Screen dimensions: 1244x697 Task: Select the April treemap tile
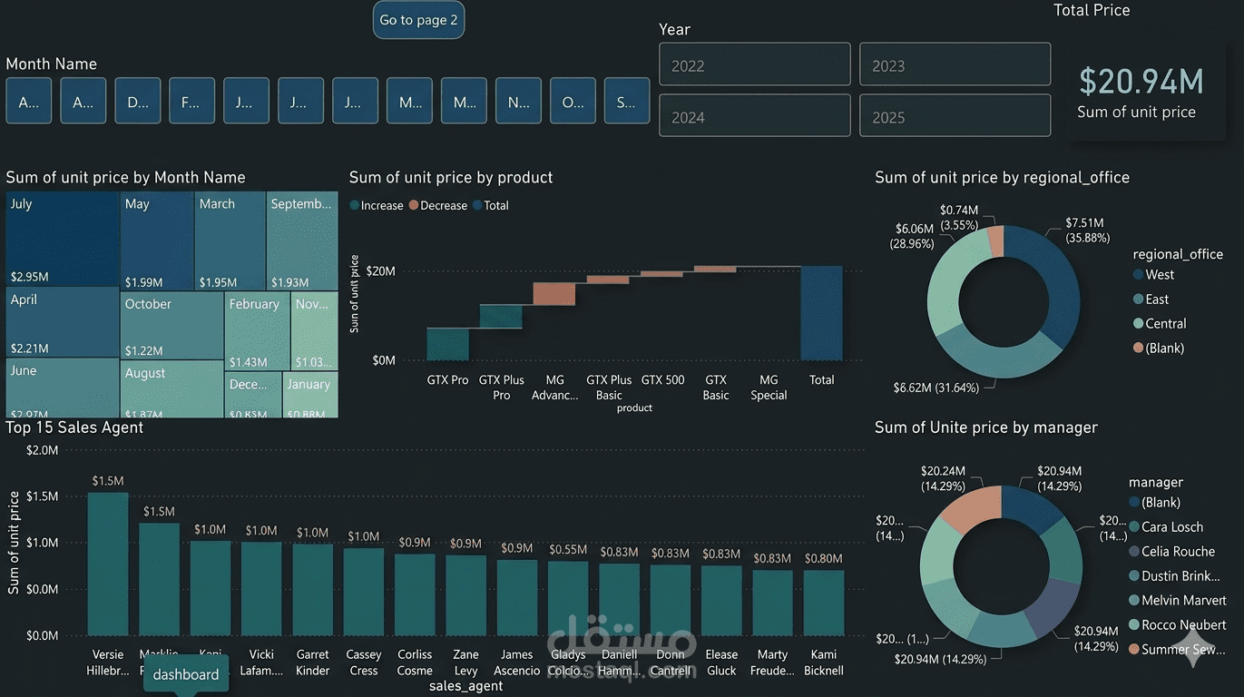click(x=63, y=322)
